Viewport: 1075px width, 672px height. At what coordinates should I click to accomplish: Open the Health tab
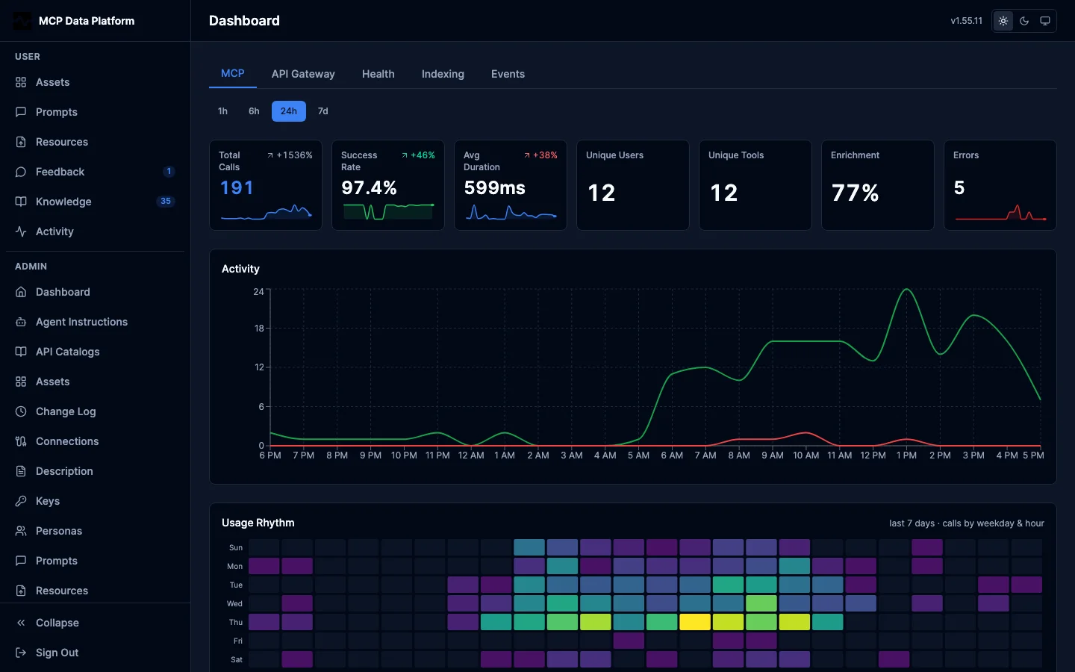click(x=378, y=74)
